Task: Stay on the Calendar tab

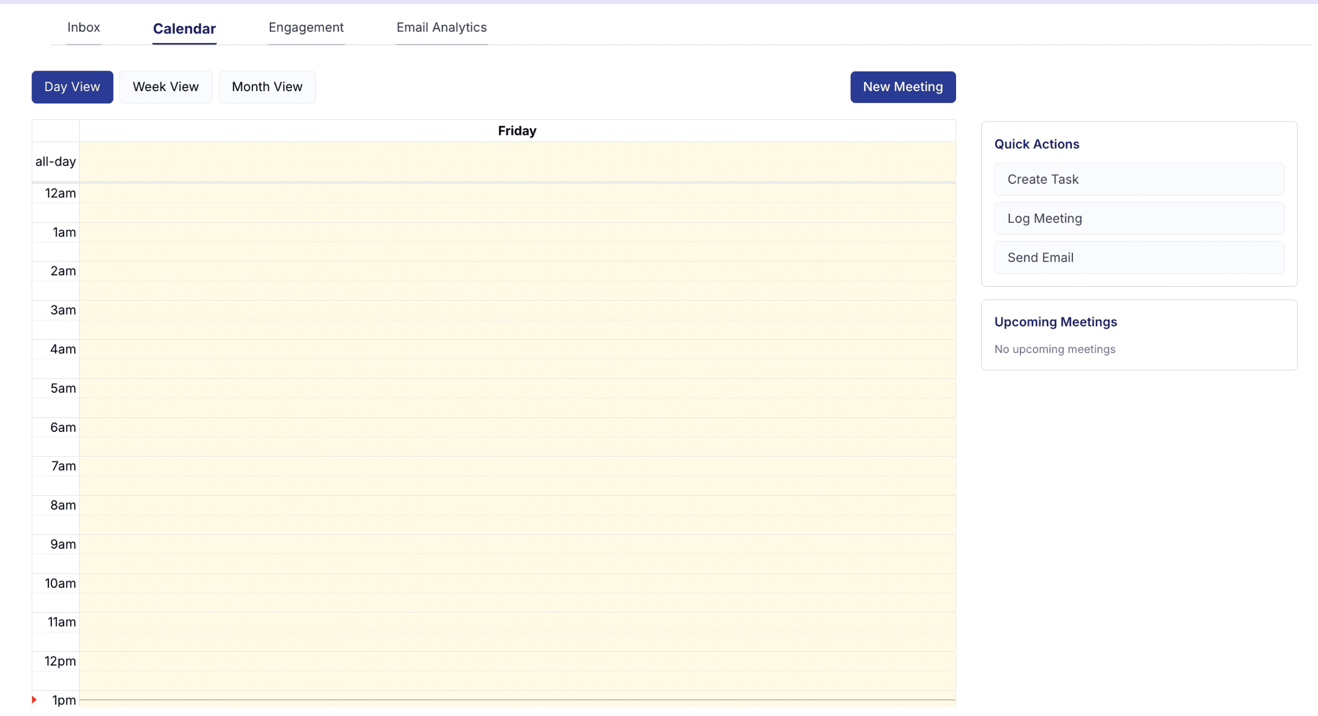Action: pos(184,29)
